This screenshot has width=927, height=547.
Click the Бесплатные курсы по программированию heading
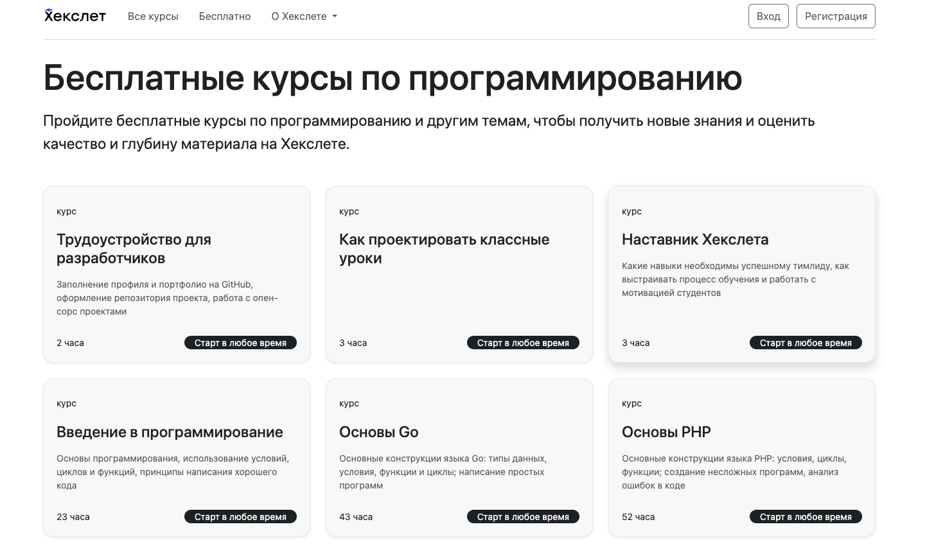click(393, 78)
